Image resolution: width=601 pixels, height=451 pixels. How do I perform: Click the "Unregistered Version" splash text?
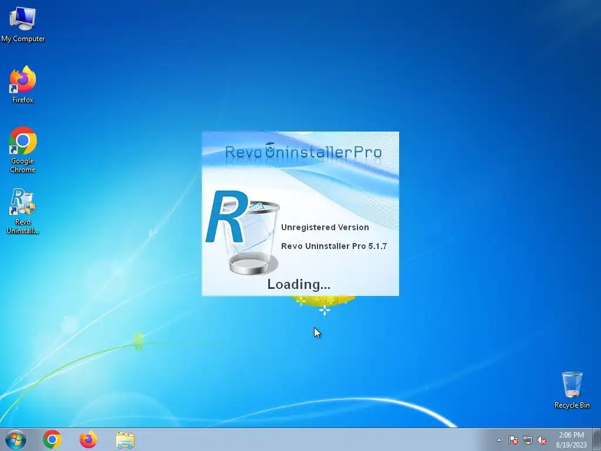click(325, 227)
